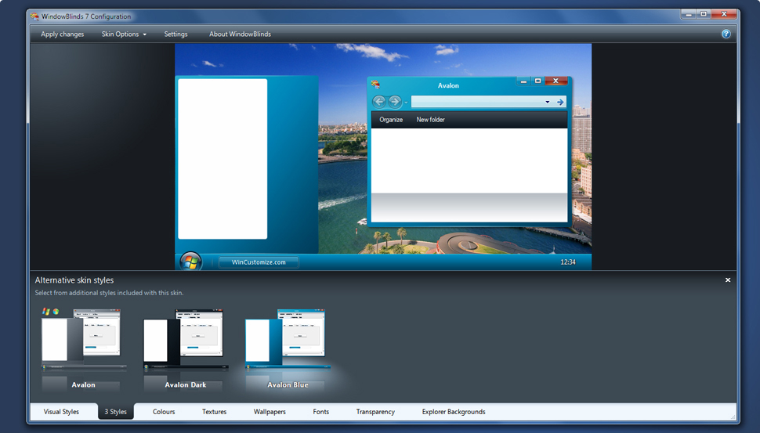Open the WindowBlinds help icon
The image size is (760, 433).
tap(726, 34)
